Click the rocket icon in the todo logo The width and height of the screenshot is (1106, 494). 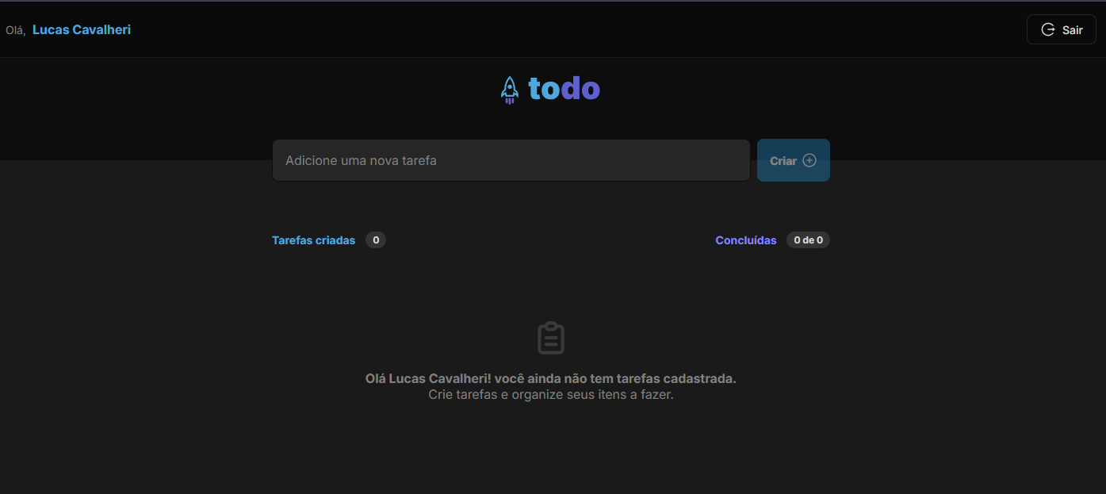point(510,89)
